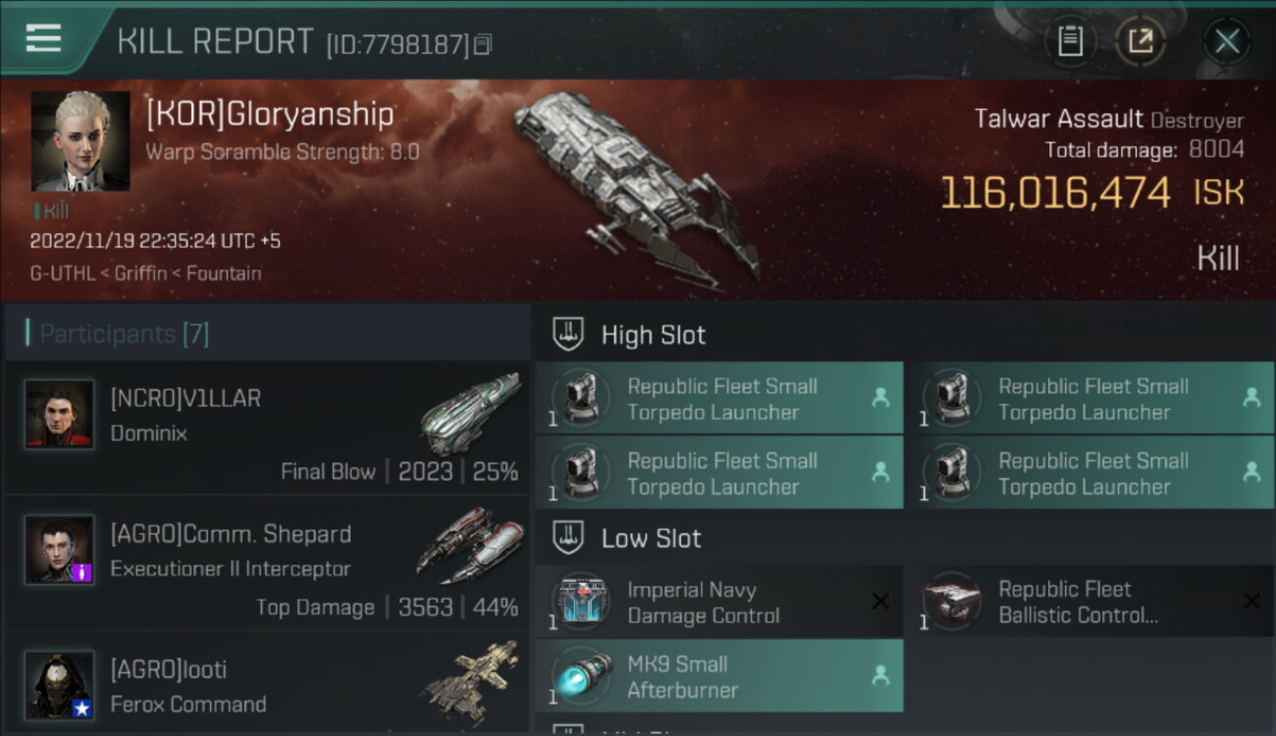Open the clipboard notes icon
This screenshot has width=1276, height=736.
(x=1070, y=41)
